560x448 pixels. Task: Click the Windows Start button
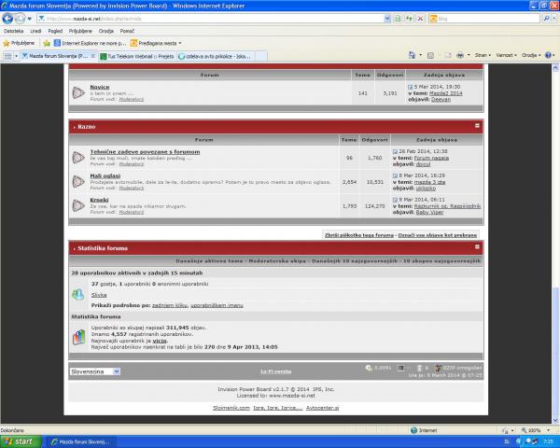[21, 441]
